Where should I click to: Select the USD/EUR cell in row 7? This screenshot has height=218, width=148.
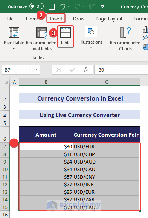(x=106, y=146)
